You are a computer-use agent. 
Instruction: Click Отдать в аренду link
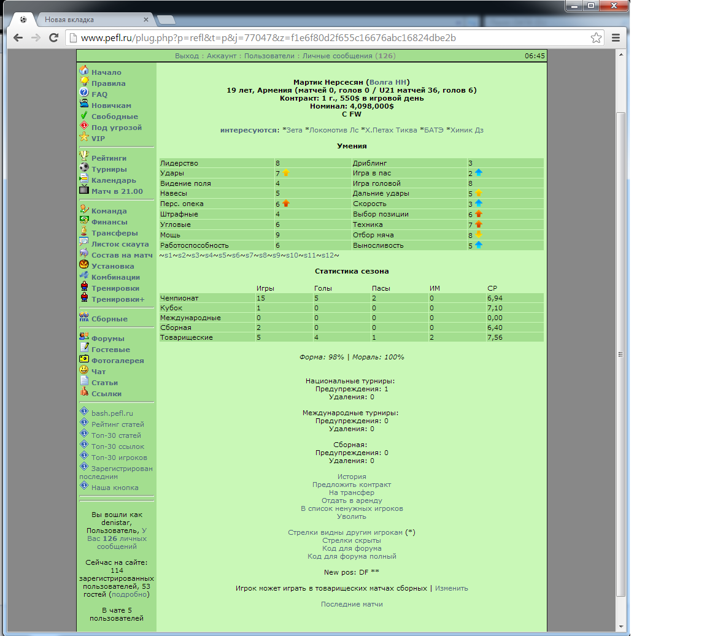pos(352,500)
